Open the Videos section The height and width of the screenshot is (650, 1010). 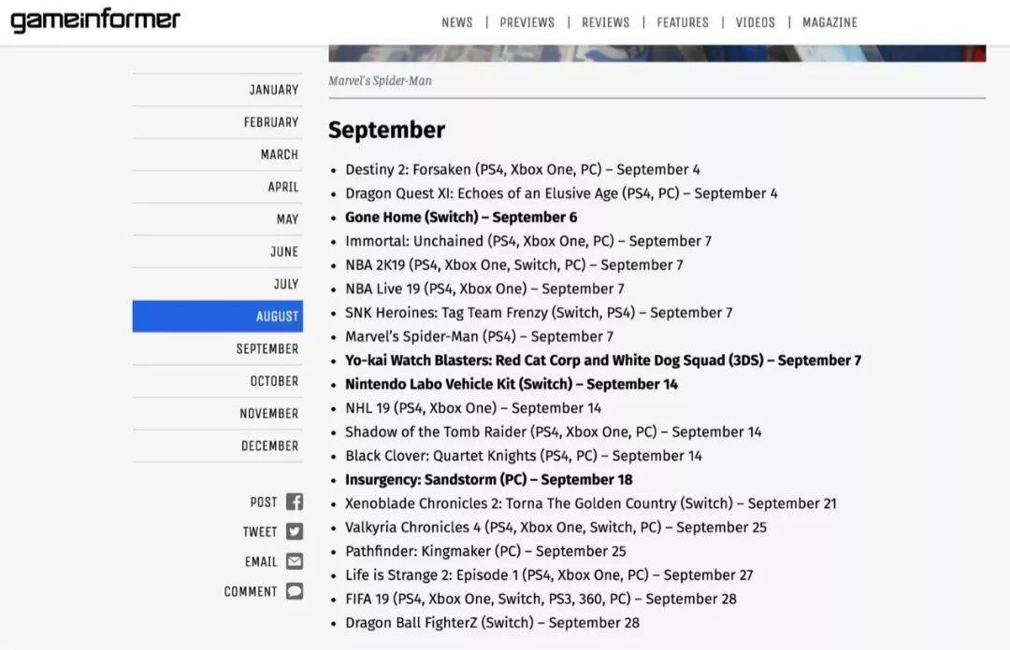[x=755, y=22]
